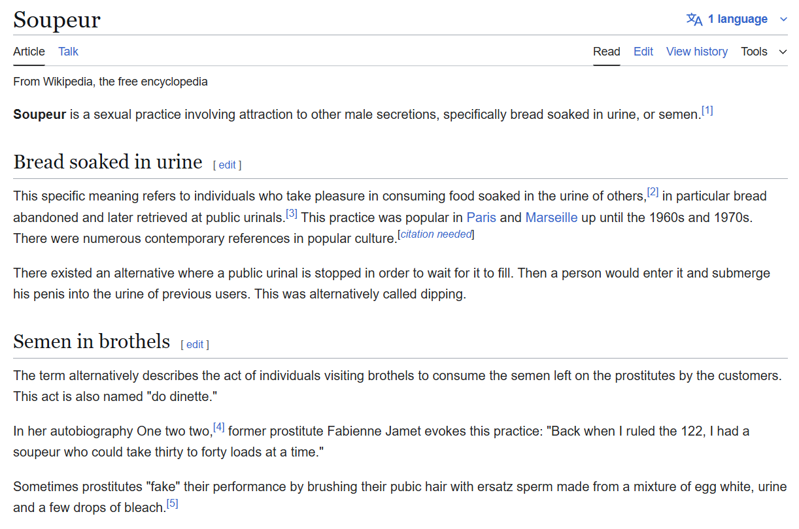Switch to the Talk tab
This screenshot has height=529, width=799.
tap(68, 52)
